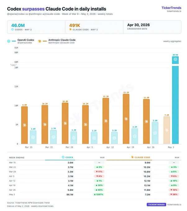Viewport: 187px width, 211px height.
Task: Click the Claude icon in the Apr 19 orange bar
Action: click(126, 119)
